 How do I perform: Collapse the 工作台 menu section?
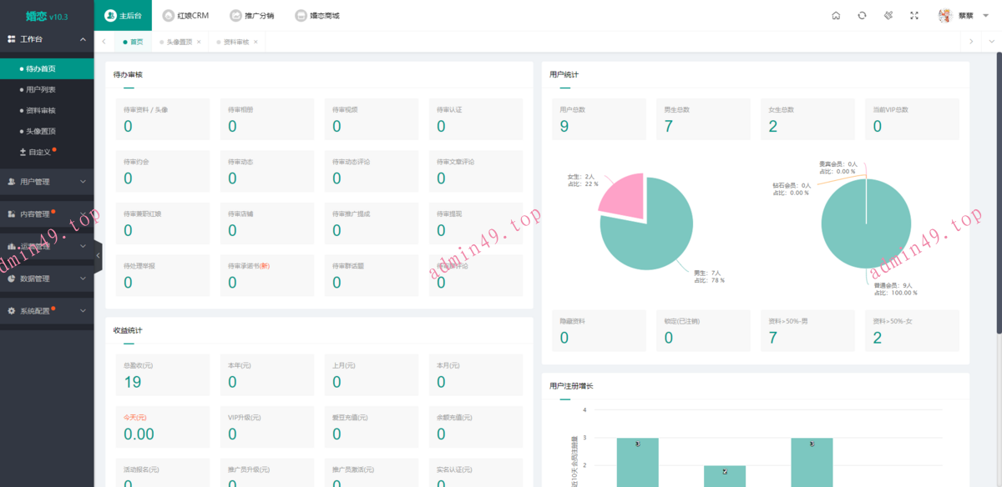(83, 39)
